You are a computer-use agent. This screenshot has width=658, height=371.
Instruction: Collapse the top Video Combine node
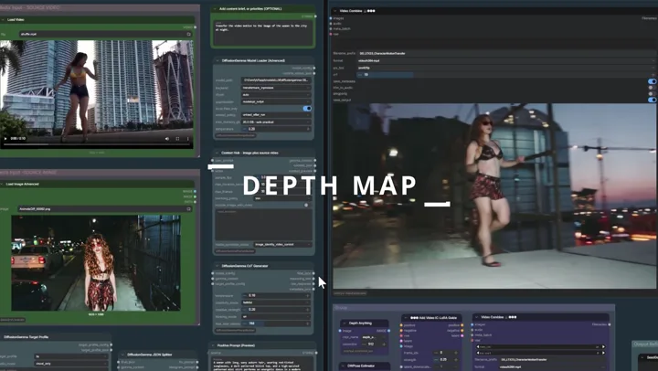click(x=334, y=11)
